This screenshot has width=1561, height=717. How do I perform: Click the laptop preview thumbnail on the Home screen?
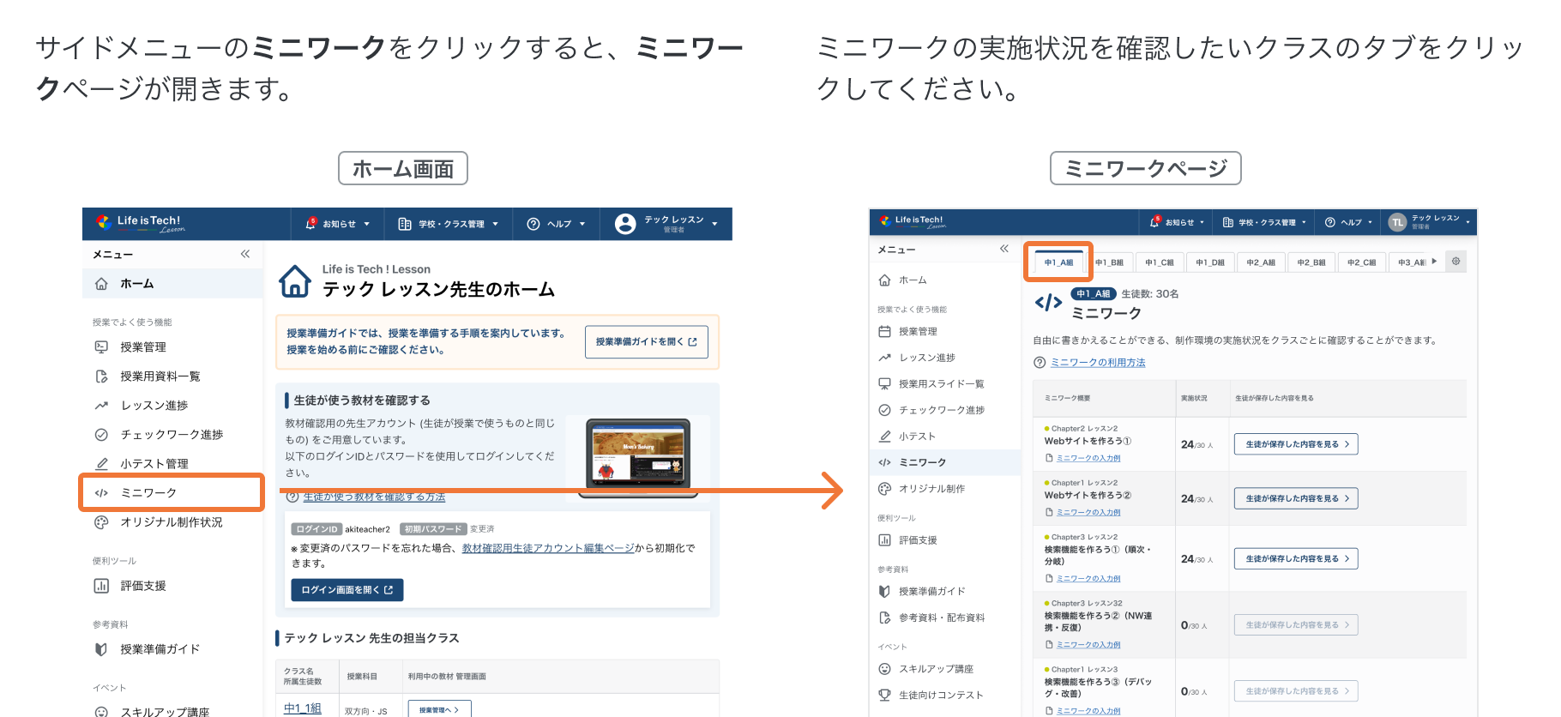click(638, 457)
